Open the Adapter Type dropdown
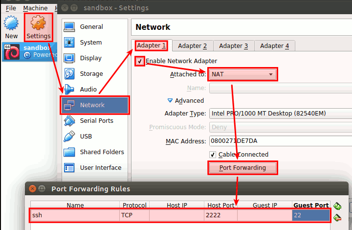This screenshot has height=230, width=352. click(281, 114)
